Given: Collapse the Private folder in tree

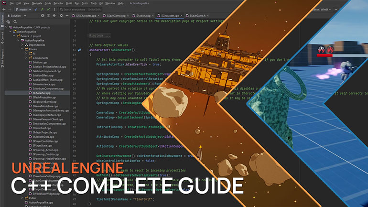Looking at the screenshot, I should (22, 49).
